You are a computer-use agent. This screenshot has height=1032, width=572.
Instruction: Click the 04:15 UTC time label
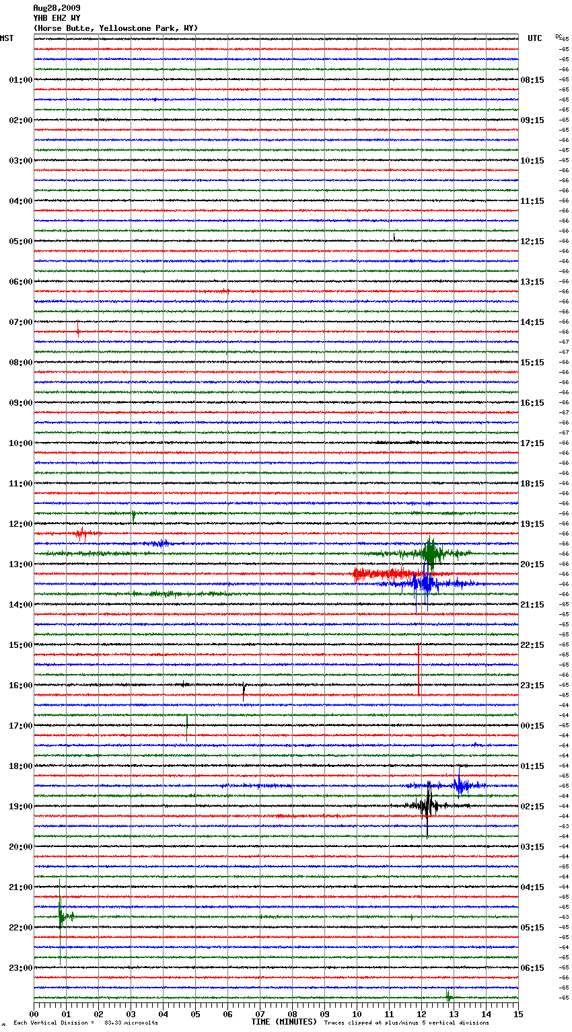[532, 887]
